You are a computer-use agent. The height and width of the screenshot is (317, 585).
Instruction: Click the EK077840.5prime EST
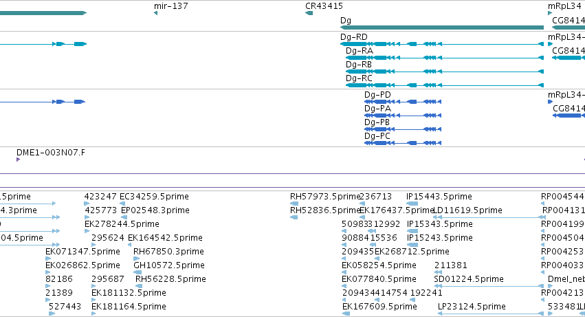(x=344, y=286)
